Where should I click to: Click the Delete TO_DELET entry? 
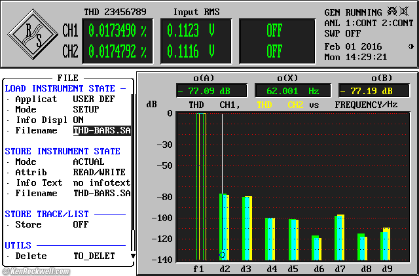pyautogui.click(x=94, y=256)
